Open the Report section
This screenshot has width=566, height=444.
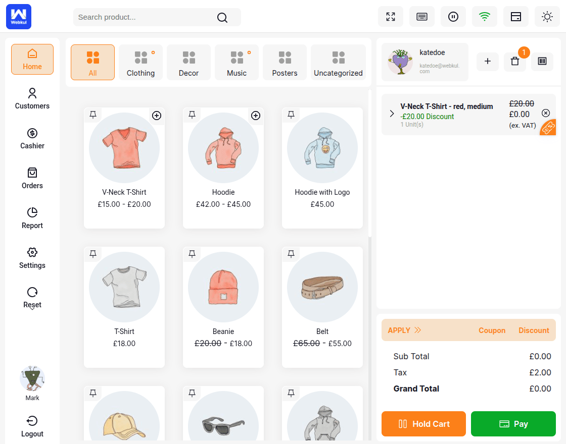(x=32, y=218)
